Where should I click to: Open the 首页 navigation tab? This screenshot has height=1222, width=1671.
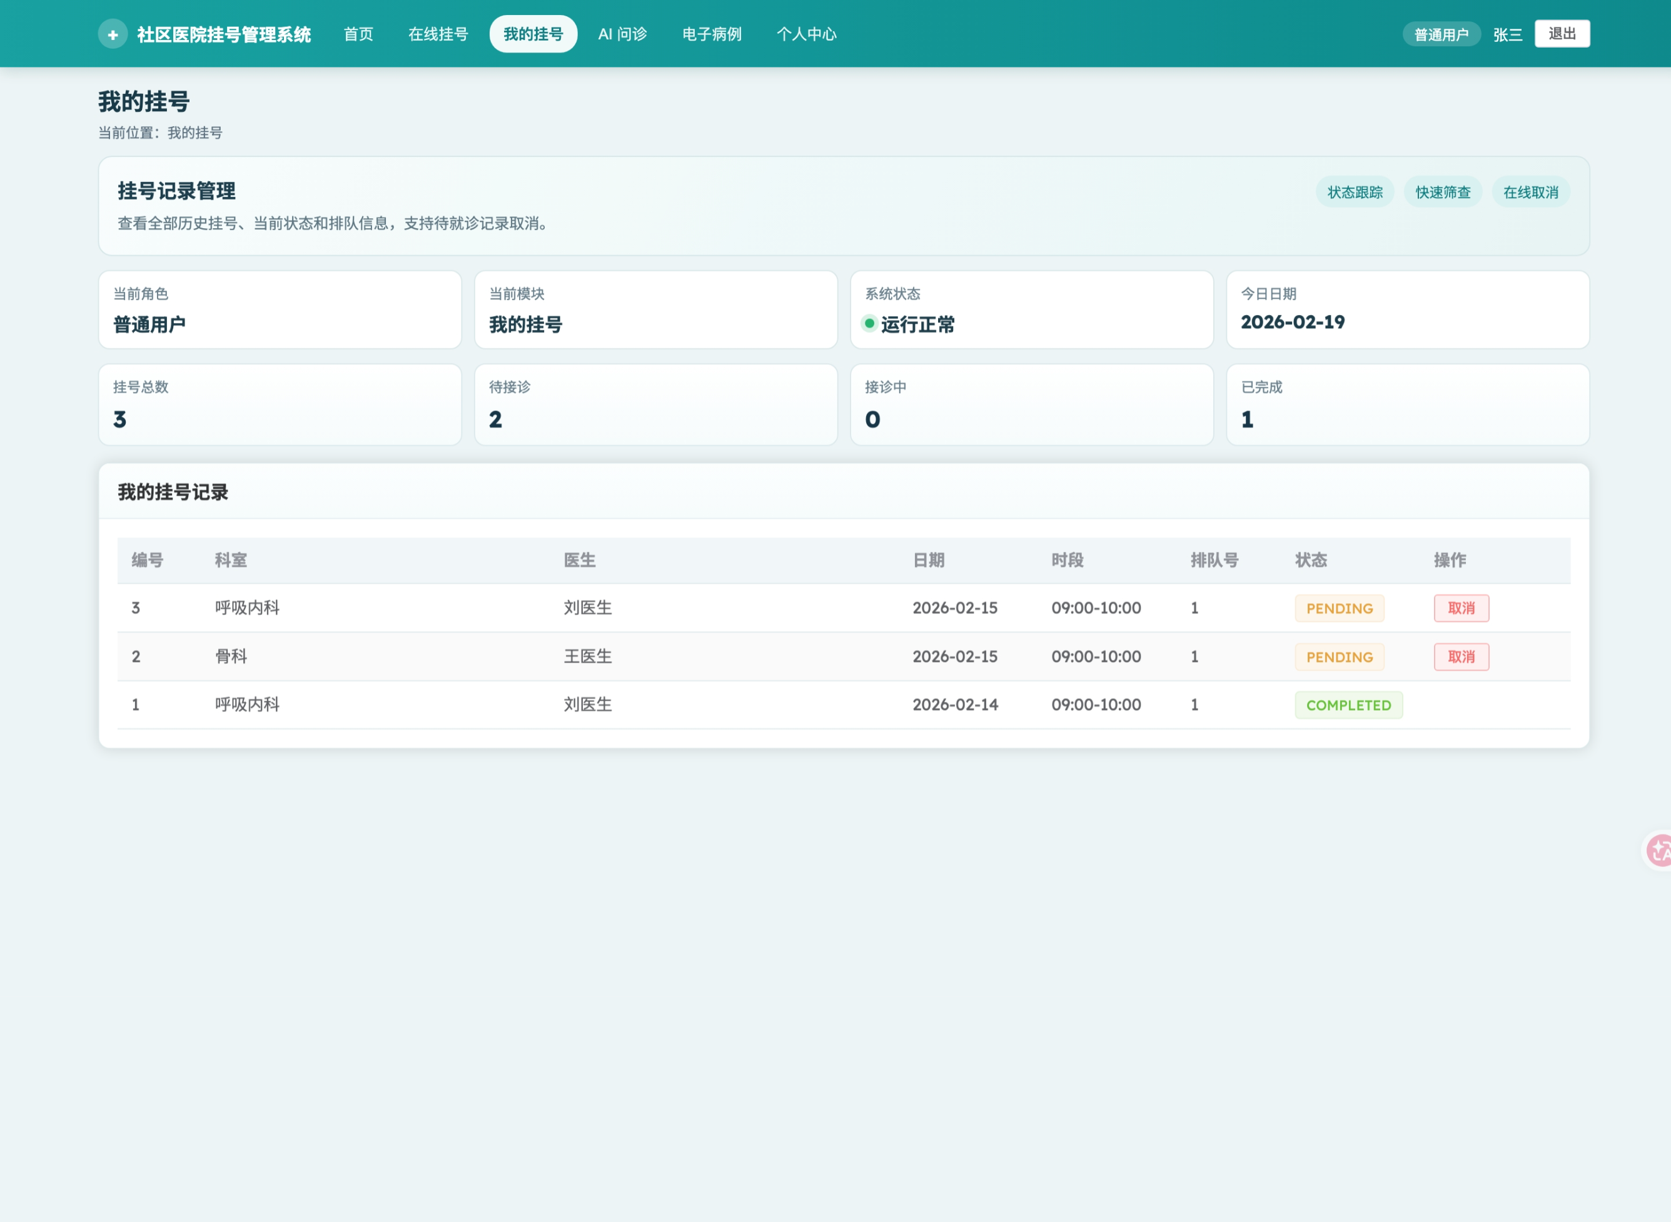tap(358, 34)
